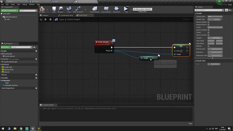This screenshot has width=233, height=131.
Task: Open the File menu
Action: [3, 4]
